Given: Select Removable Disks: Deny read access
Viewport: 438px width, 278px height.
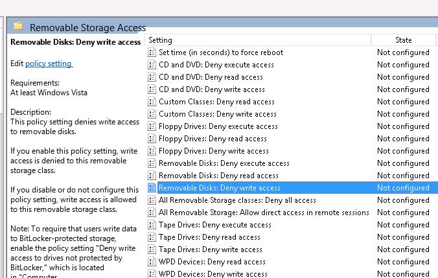Looking at the screenshot, I should pos(218,176).
